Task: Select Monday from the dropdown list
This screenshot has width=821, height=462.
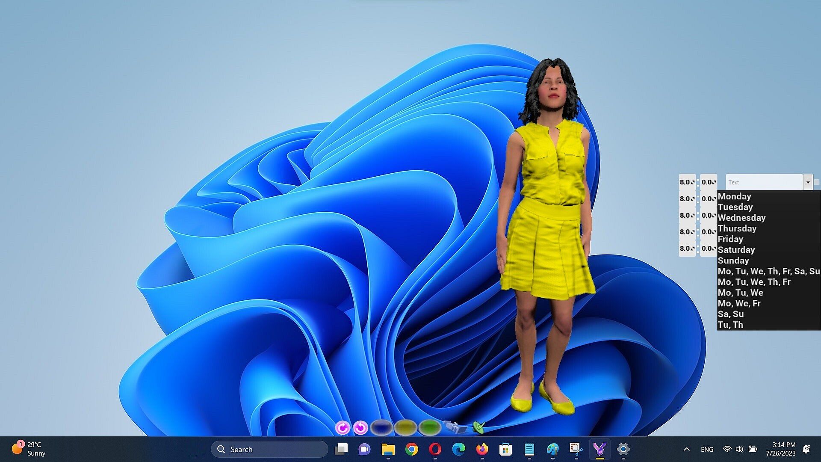Action: click(x=734, y=196)
